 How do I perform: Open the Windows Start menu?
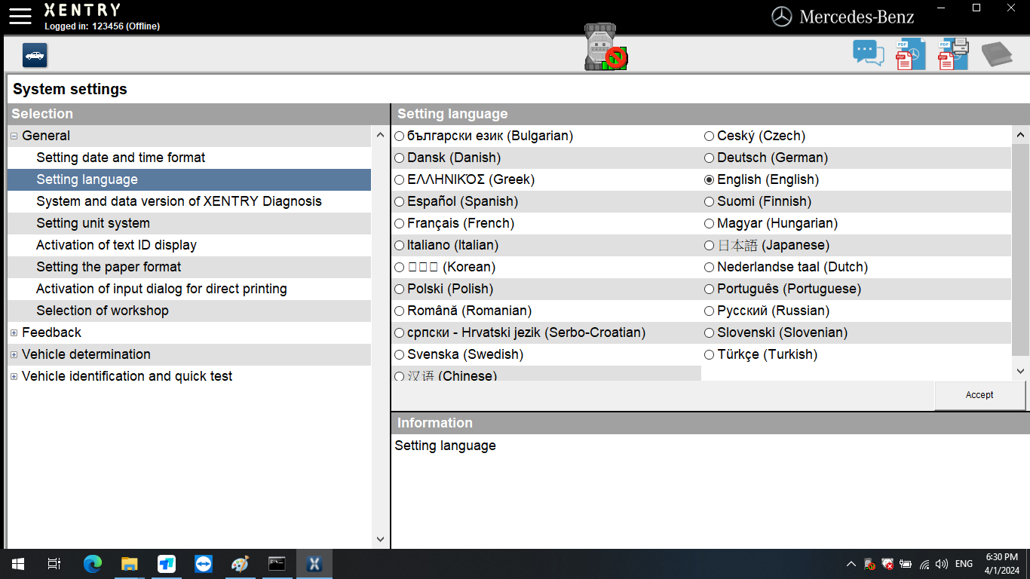(x=17, y=564)
